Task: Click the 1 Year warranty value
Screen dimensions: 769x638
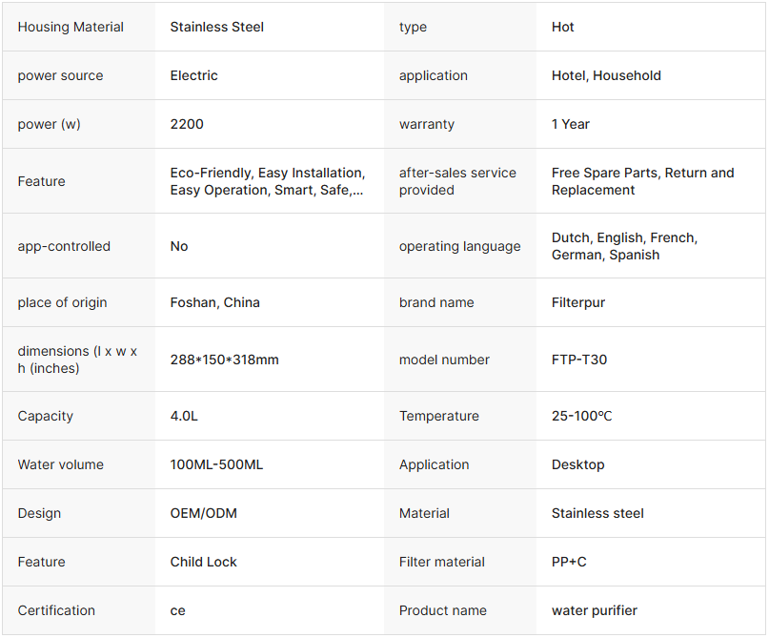Action: [571, 124]
